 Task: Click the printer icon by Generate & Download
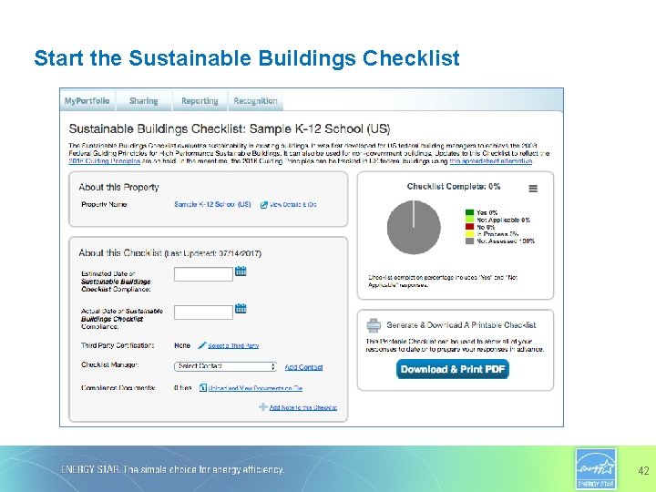pyautogui.click(x=374, y=325)
